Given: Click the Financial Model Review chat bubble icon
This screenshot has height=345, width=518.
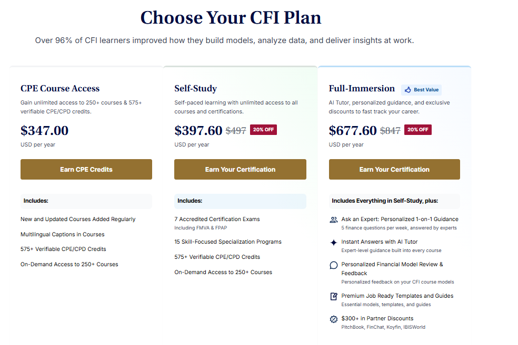Looking at the screenshot, I should click(334, 265).
